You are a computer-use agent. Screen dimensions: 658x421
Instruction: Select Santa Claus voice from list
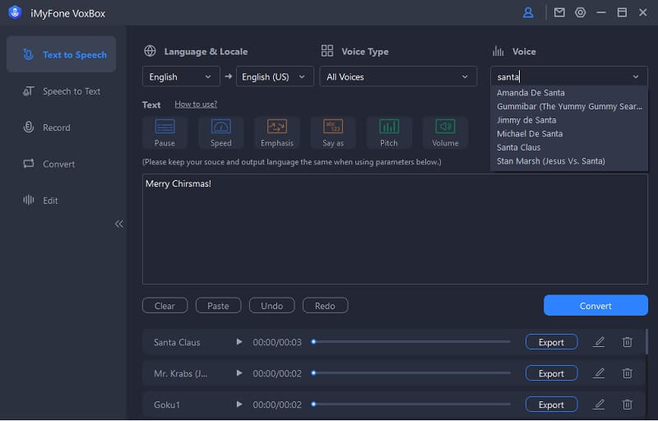pos(568,148)
